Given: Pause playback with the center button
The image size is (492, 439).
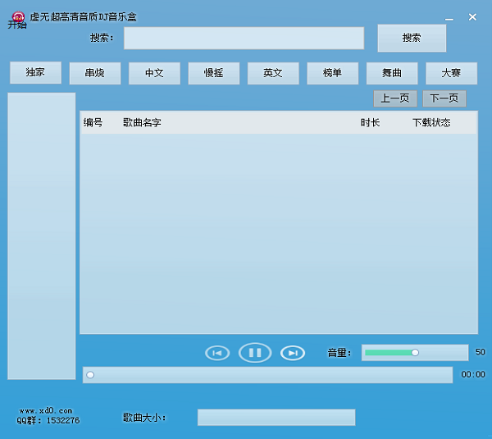Looking at the screenshot, I should (255, 353).
